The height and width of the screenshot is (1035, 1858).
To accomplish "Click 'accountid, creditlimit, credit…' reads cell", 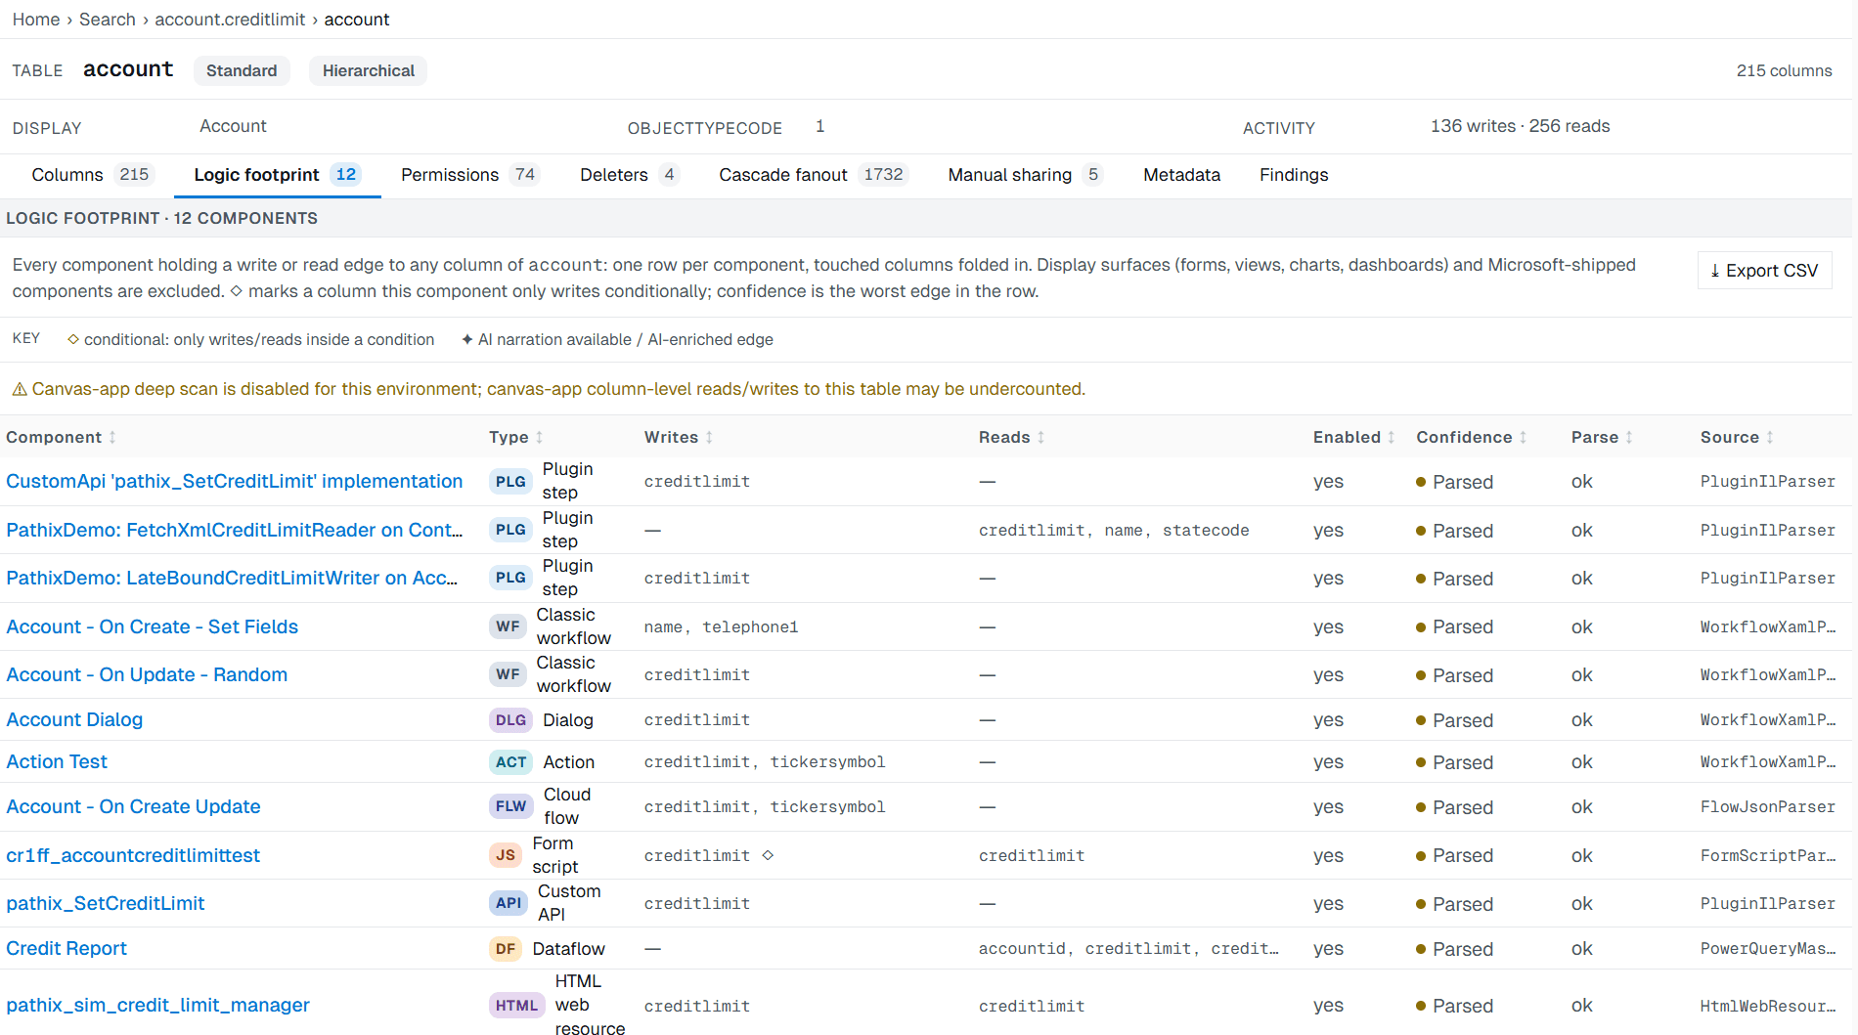I will pyautogui.click(x=1128, y=949).
